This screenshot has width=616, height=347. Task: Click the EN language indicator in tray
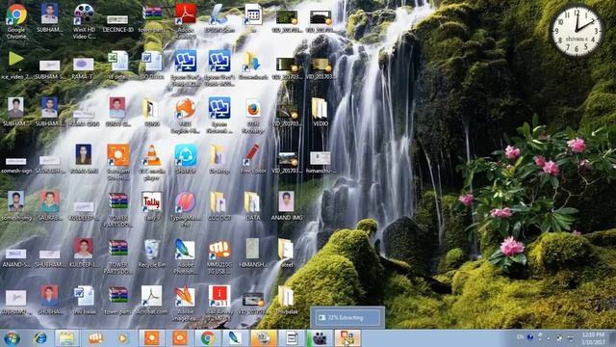(x=520, y=337)
